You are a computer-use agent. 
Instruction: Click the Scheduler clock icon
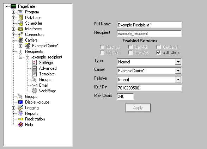coord(20,23)
